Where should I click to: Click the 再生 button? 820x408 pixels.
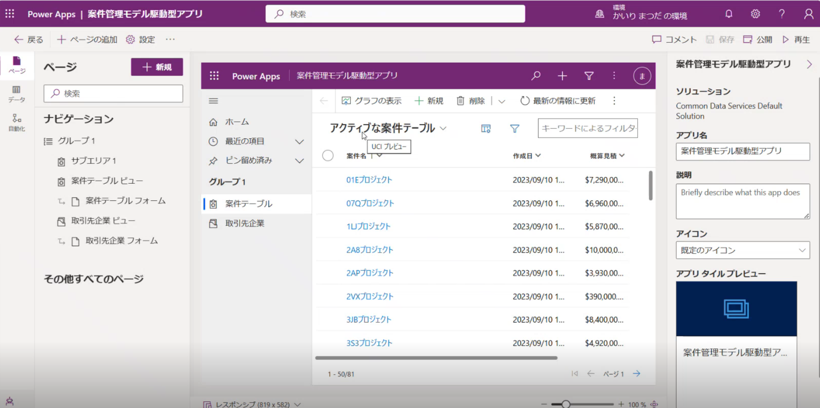(x=796, y=39)
